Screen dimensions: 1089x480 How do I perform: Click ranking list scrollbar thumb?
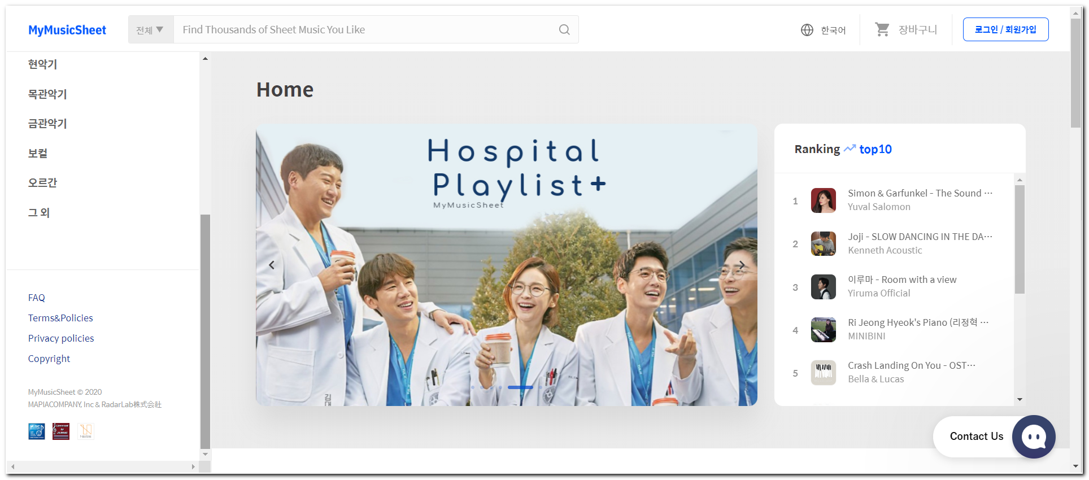tap(1020, 239)
